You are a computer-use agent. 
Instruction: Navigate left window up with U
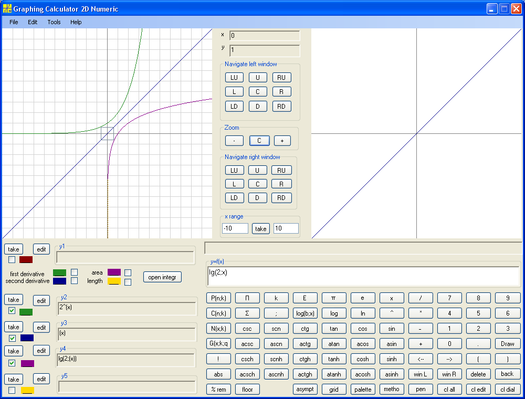click(x=258, y=78)
